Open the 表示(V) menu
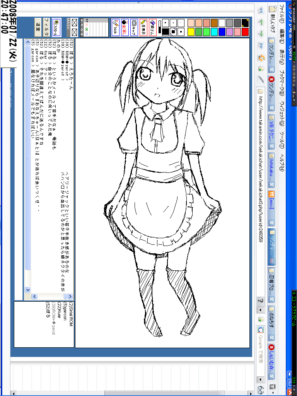Image resolution: width=297 pixels, height=396 pixels. 282,57
